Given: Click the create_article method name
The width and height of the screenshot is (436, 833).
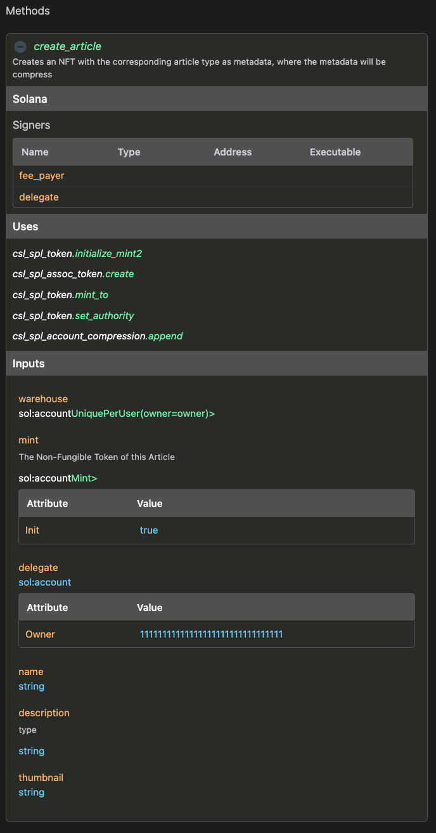Looking at the screenshot, I should pos(68,46).
